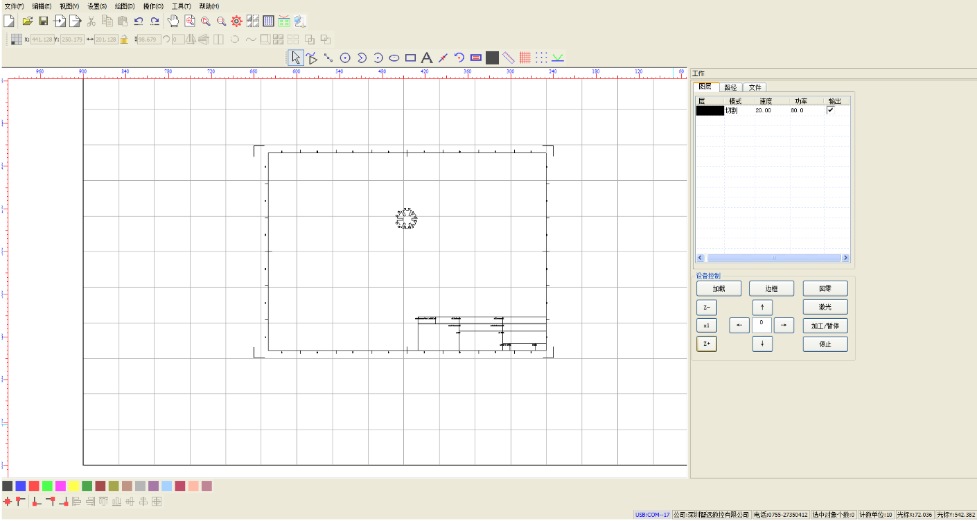Screen dimensions: 977x521
Task: Click the x1 step multiplier button
Action: pyautogui.click(x=707, y=326)
